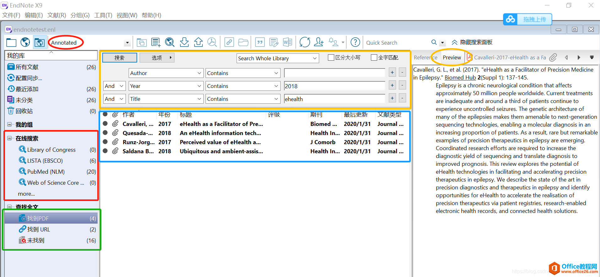Click search field containing ehealth
Screen dimensions: 600x277
(x=335, y=99)
